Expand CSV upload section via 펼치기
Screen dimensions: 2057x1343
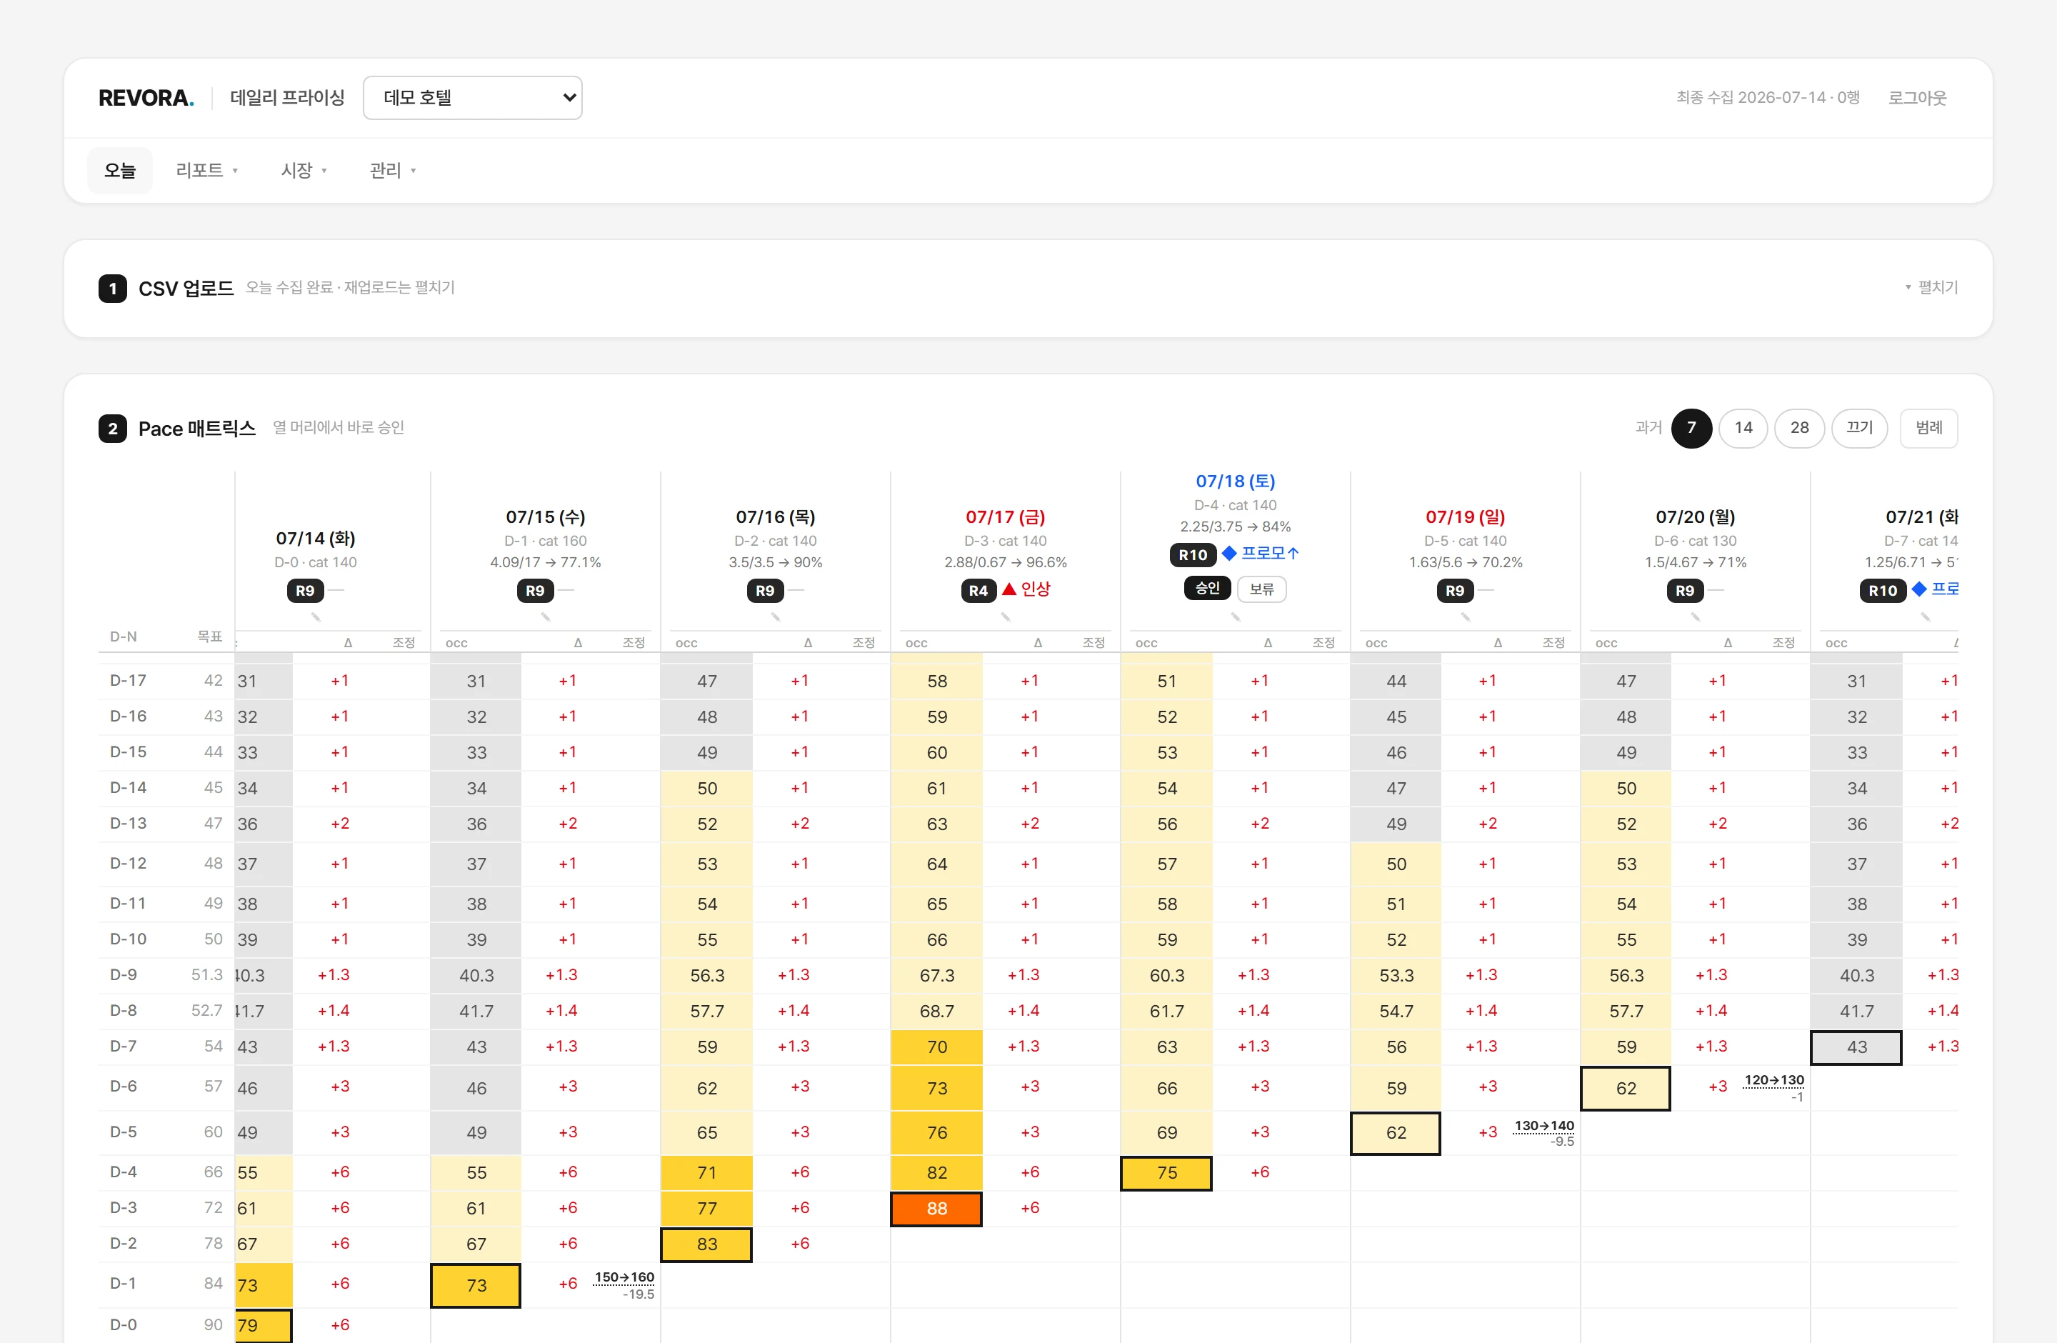1932,287
